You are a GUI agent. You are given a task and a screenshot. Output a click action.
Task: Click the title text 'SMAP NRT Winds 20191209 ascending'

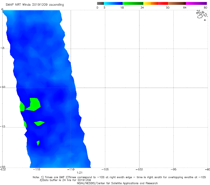[35, 5]
